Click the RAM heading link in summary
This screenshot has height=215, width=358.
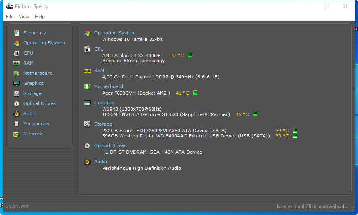click(x=99, y=70)
